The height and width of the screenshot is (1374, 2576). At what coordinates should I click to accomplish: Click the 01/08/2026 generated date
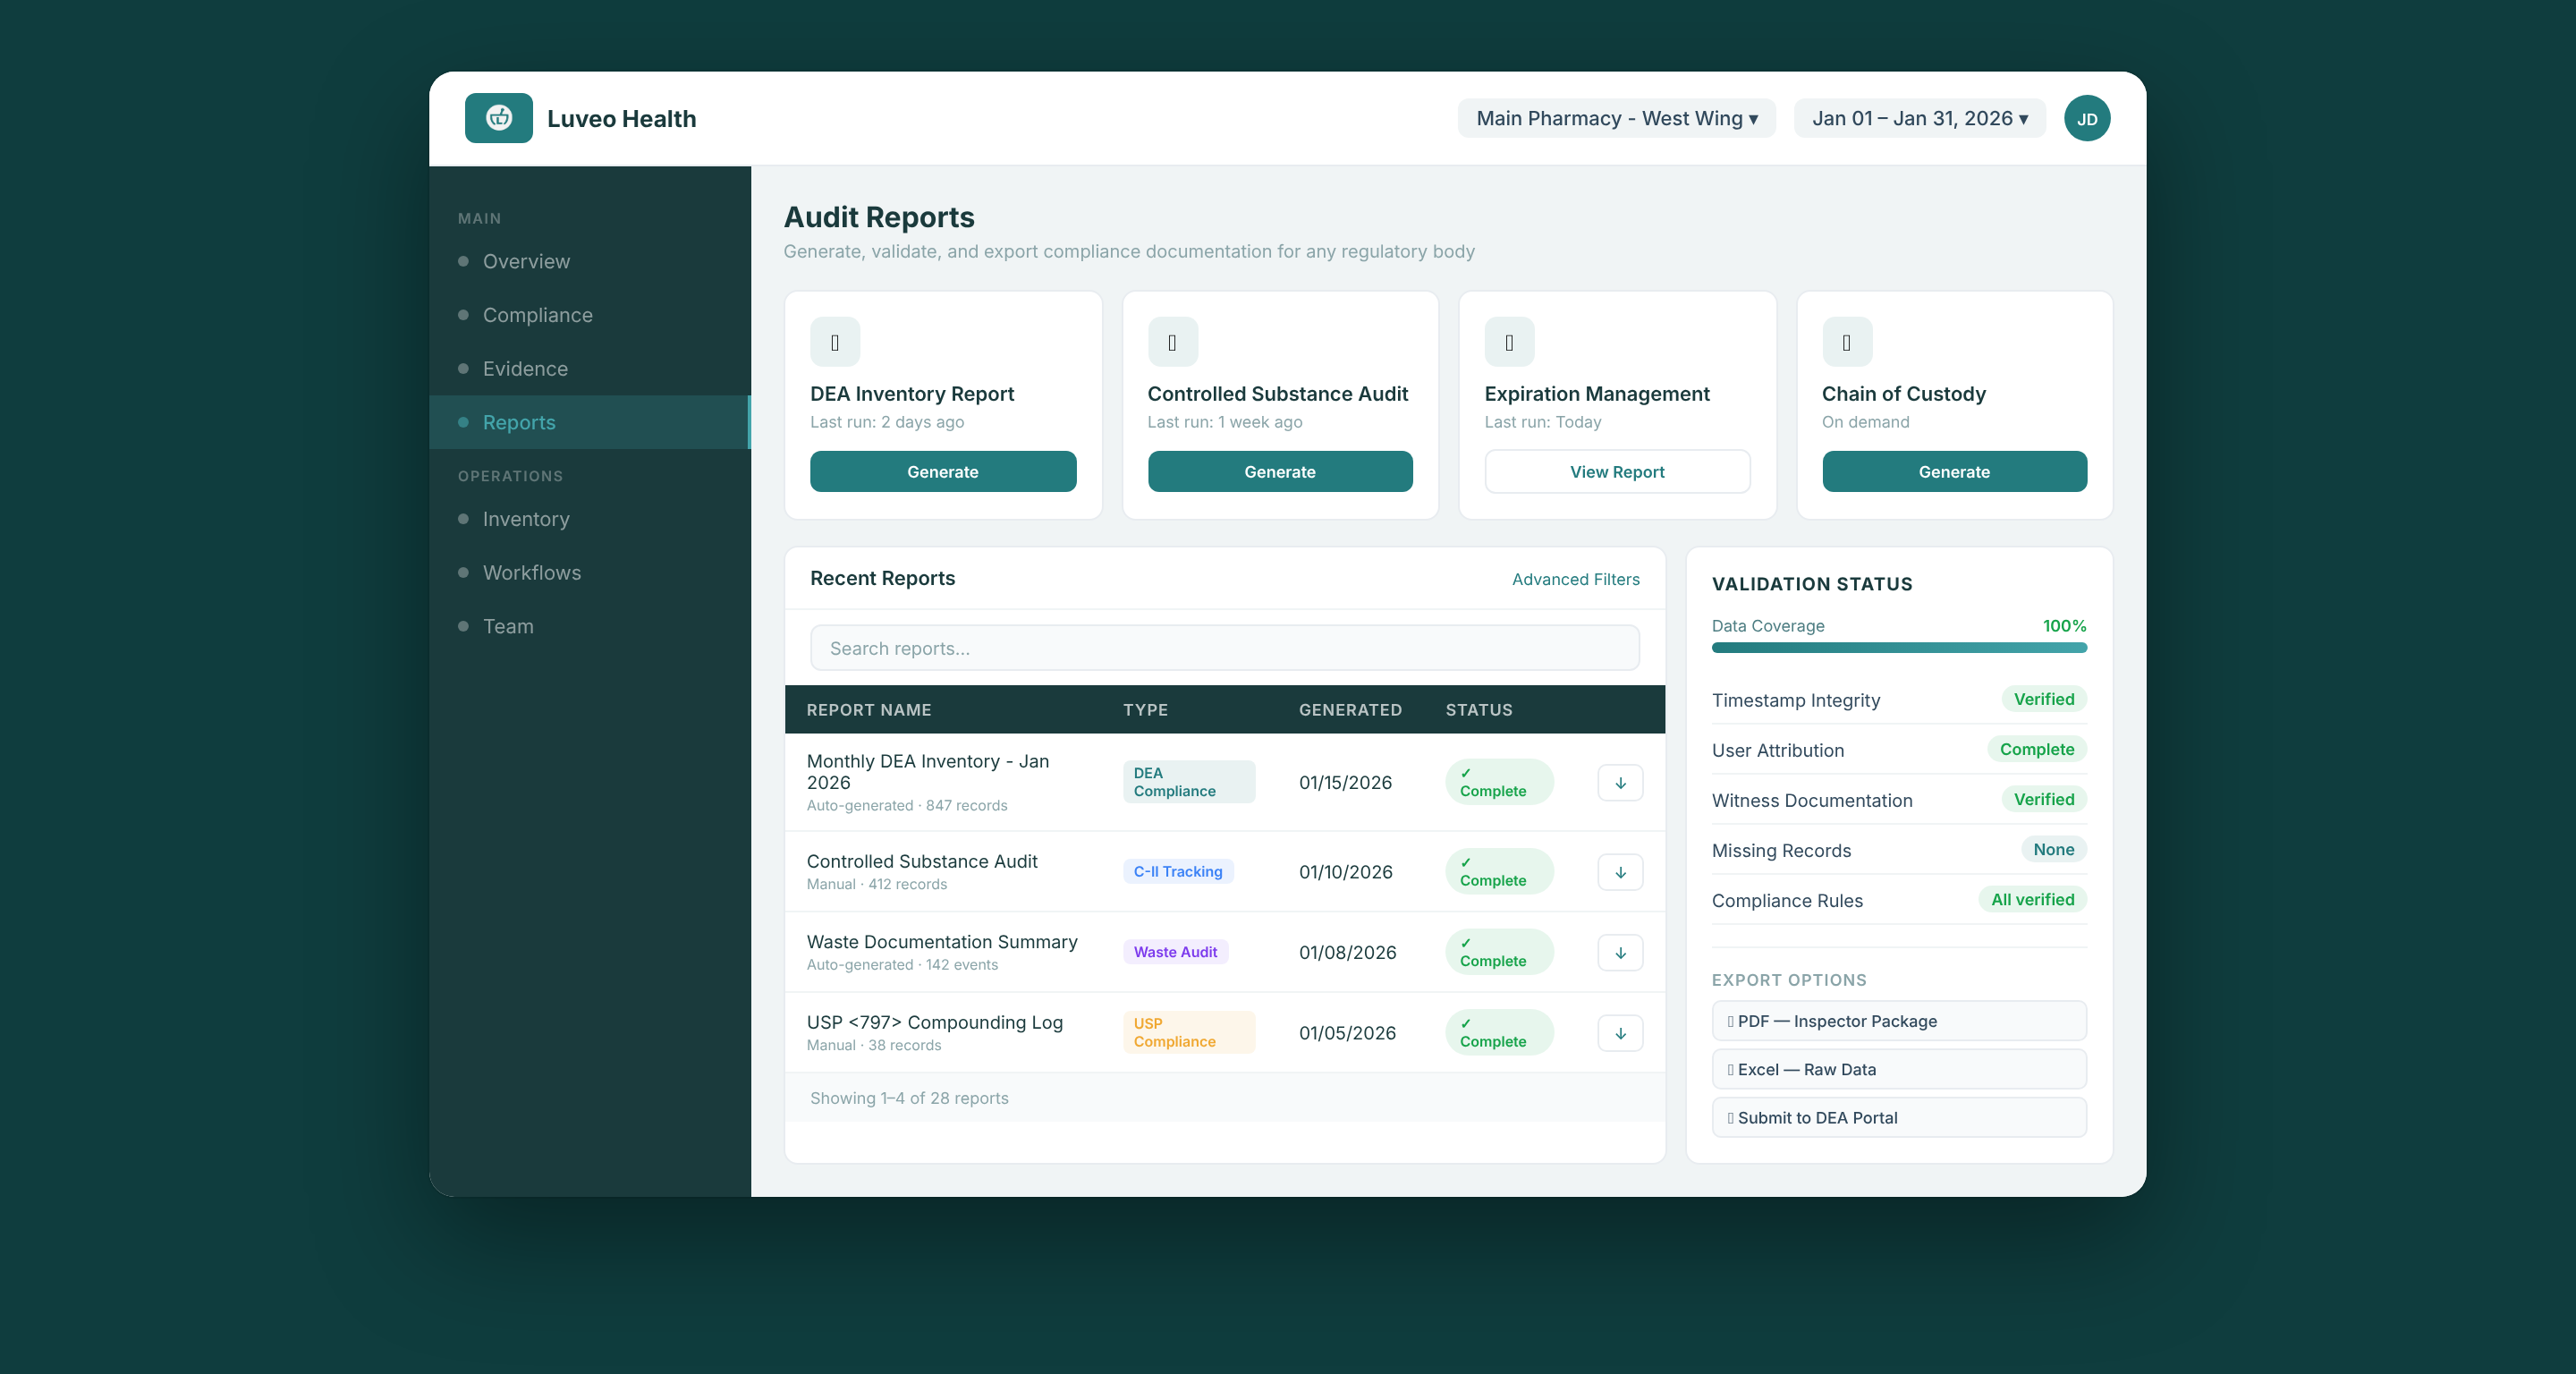pos(1347,953)
